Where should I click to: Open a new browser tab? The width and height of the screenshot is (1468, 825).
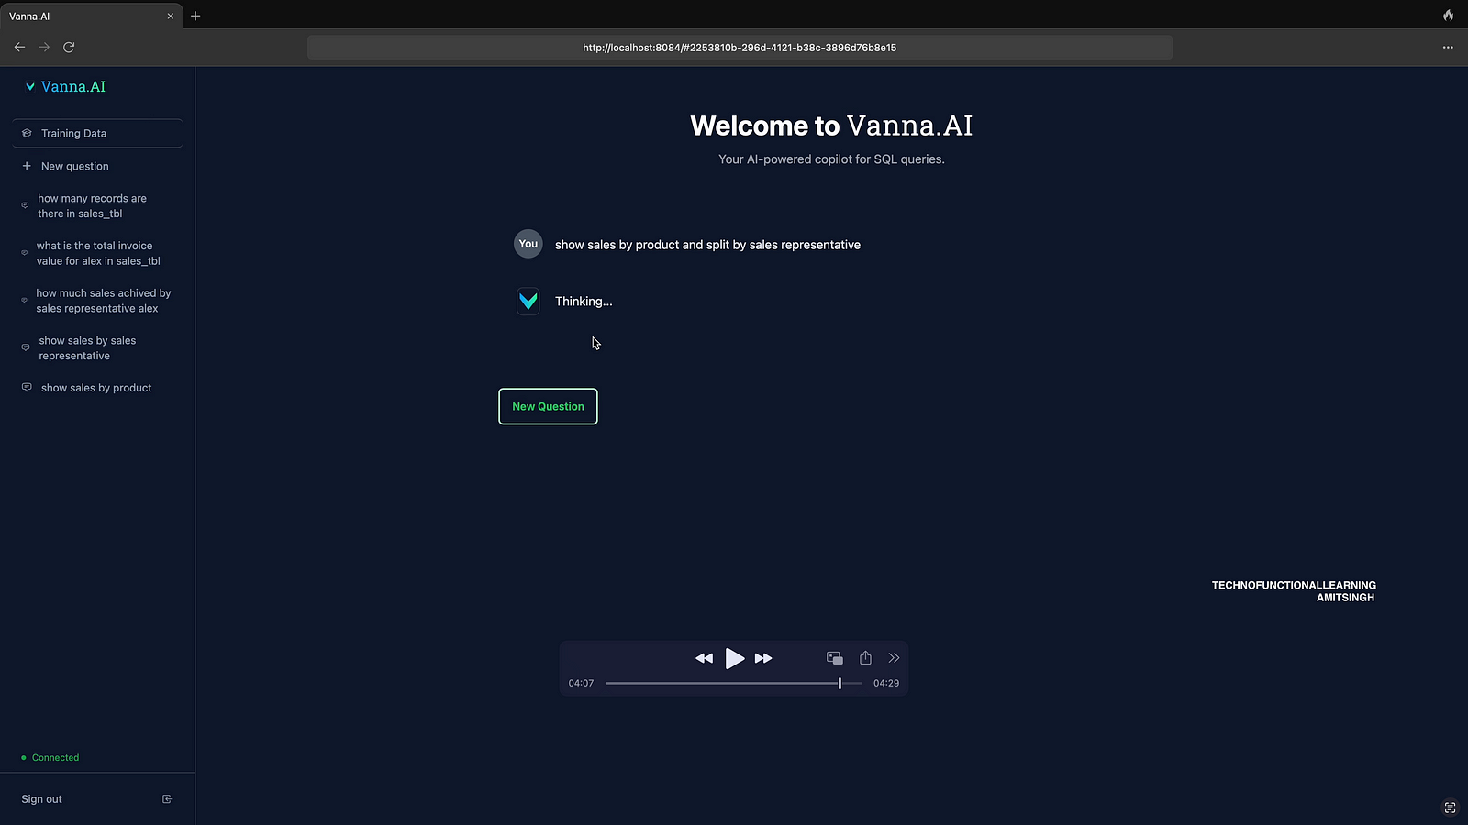195,16
